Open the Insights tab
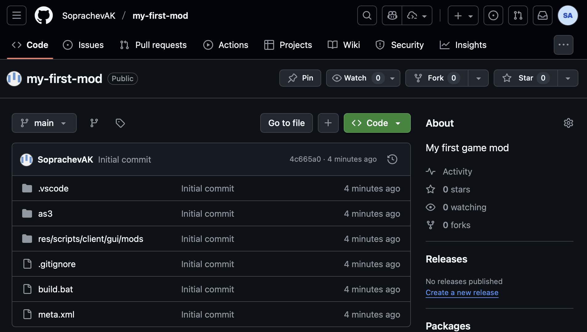 (463, 45)
